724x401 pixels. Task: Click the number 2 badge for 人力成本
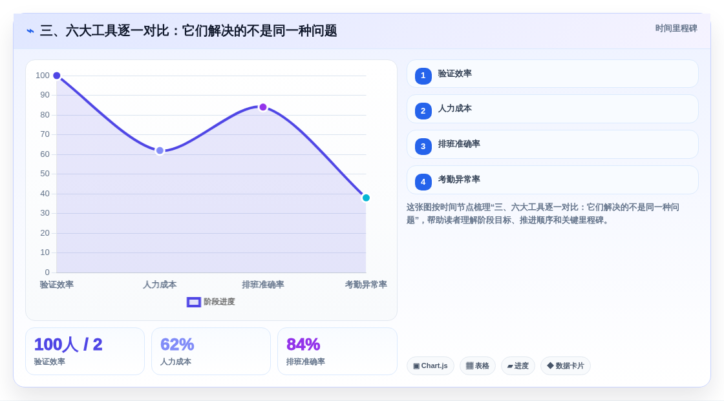(x=423, y=111)
